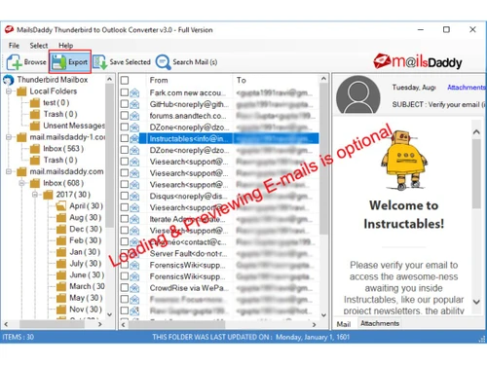The height and width of the screenshot is (365, 487).
Task: Open the Help menu
Action: click(x=65, y=46)
